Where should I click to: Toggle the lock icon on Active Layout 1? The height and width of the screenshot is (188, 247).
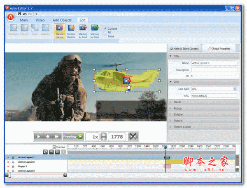[x=13, y=157]
